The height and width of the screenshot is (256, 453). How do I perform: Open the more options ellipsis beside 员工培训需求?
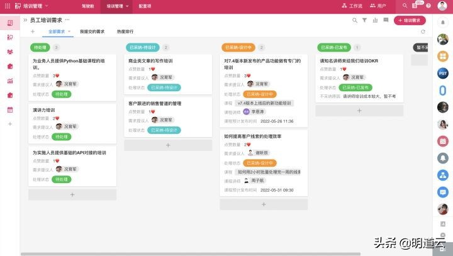click(x=67, y=20)
